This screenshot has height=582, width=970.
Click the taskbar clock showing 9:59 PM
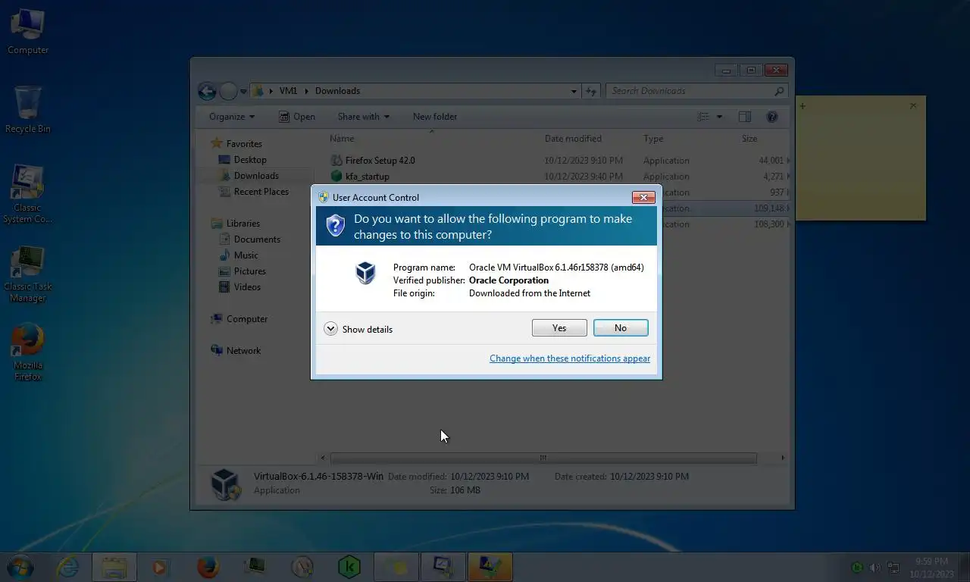click(931, 568)
